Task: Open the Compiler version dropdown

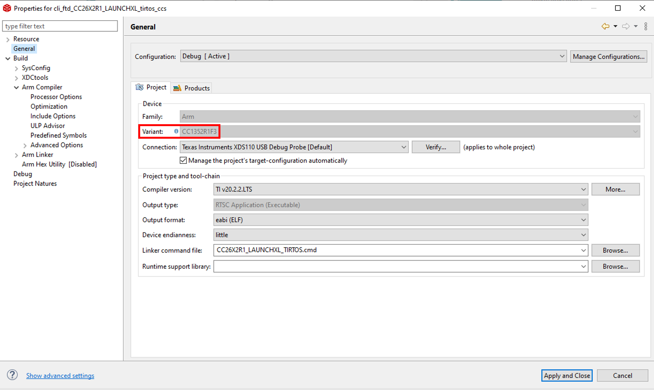Action: pyautogui.click(x=401, y=189)
